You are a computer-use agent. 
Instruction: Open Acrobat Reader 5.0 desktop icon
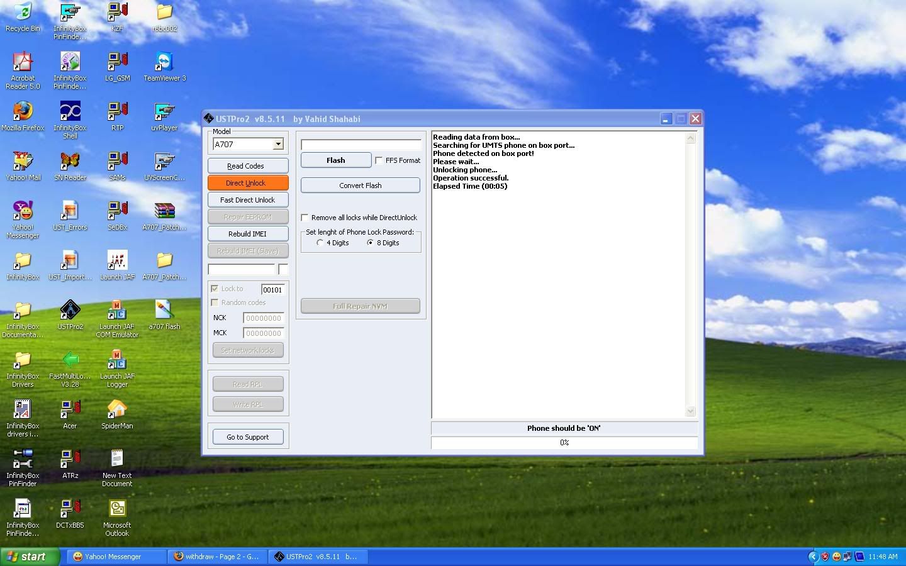pyautogui.click(x=23, y=70)
